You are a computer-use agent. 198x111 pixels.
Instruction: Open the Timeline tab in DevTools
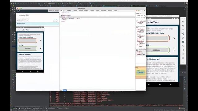click(x=92, y=11)
